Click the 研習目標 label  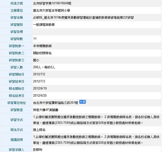(x=17, y=32)
